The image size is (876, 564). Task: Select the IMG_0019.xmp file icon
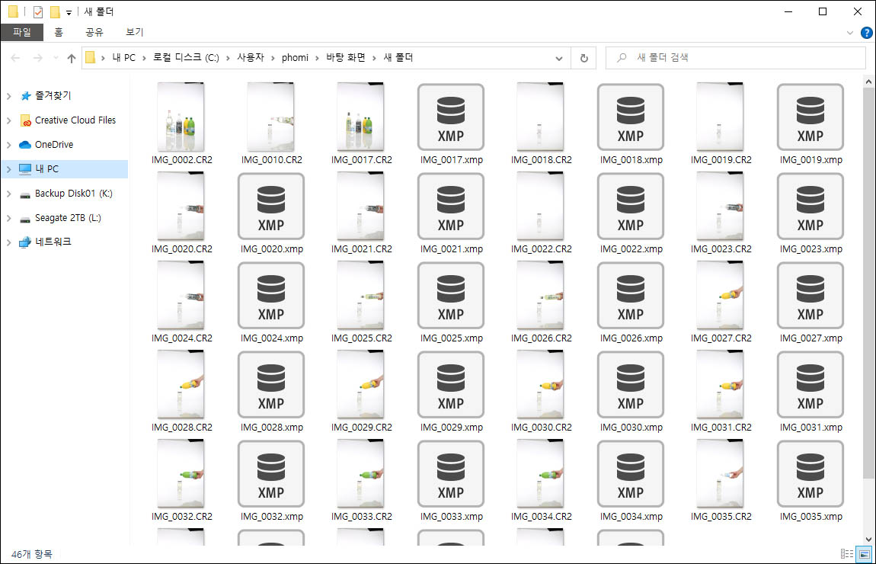coord(810,117)
